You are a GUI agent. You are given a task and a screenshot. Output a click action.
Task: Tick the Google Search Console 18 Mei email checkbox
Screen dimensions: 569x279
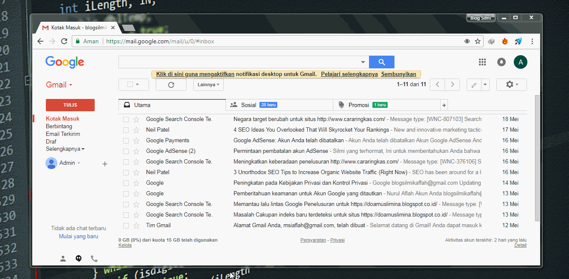click(x=126, y=119)
